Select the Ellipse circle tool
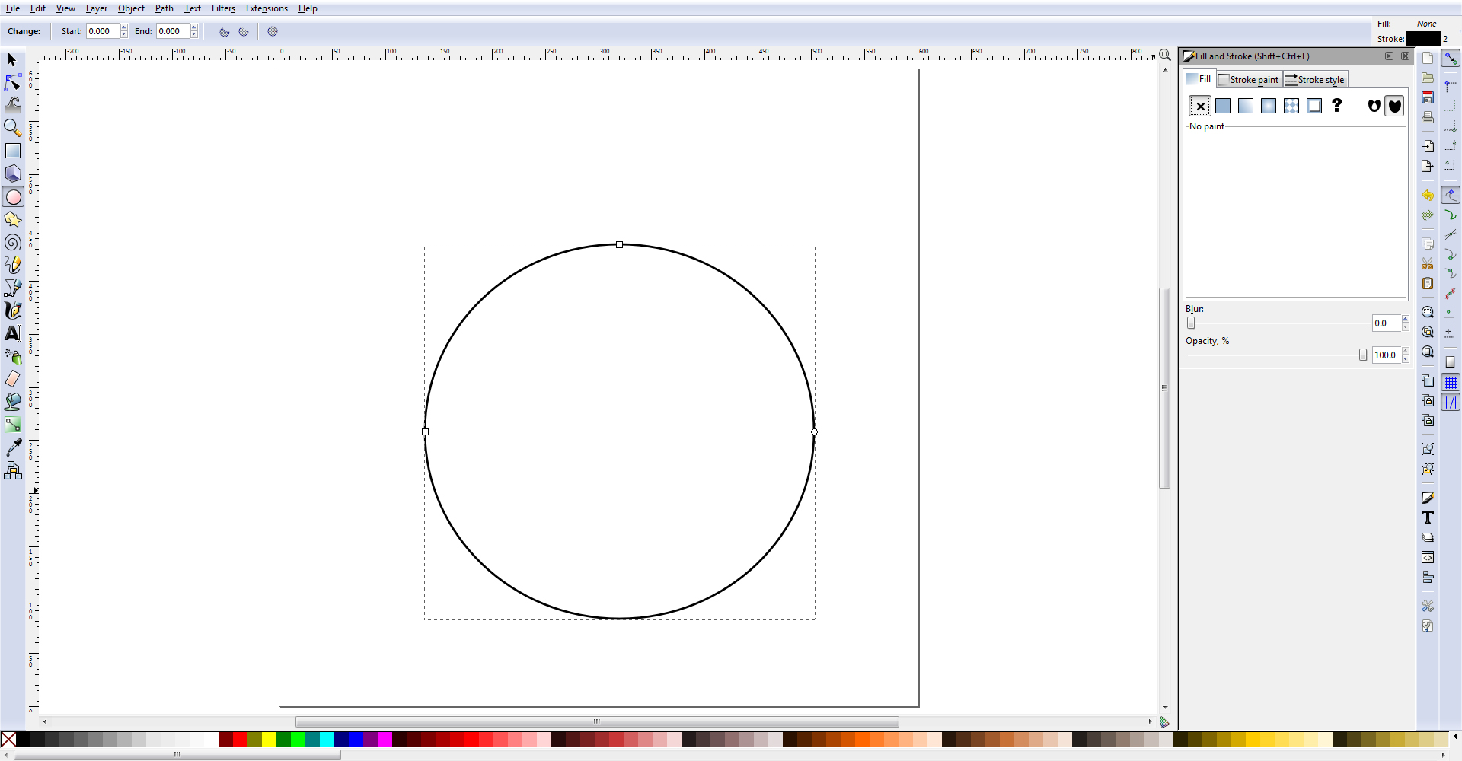Viewport: 1462px width, 761px height. point(12,197)
